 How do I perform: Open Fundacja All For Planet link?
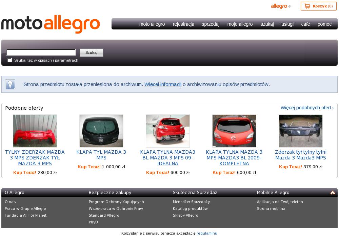[25, 215]
